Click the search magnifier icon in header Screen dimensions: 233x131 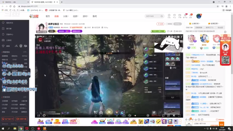pyautogui.click(x=162, y=16)
